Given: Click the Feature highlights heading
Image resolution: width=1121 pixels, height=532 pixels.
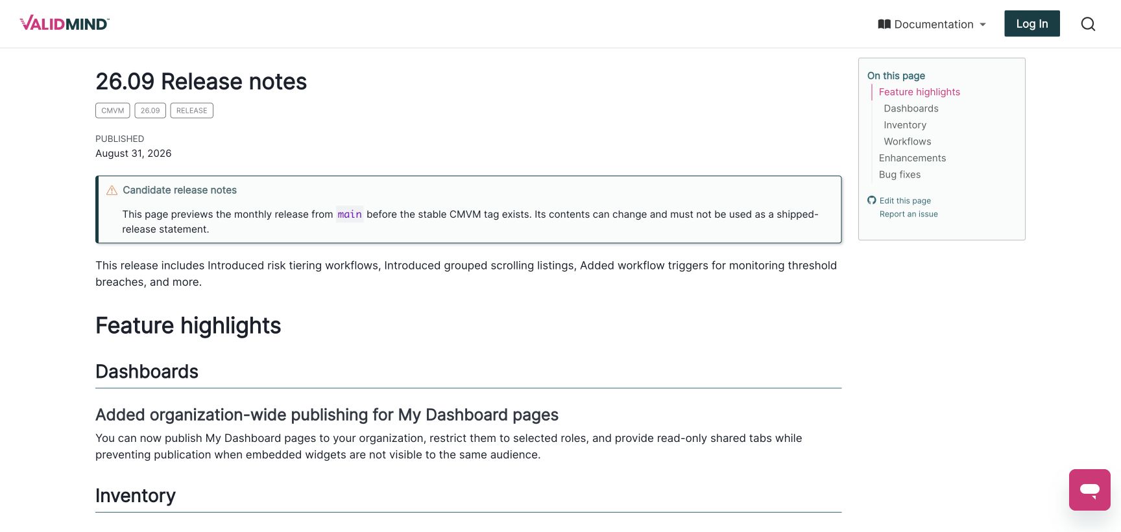Looking at the screenshot, I should 188,325.
